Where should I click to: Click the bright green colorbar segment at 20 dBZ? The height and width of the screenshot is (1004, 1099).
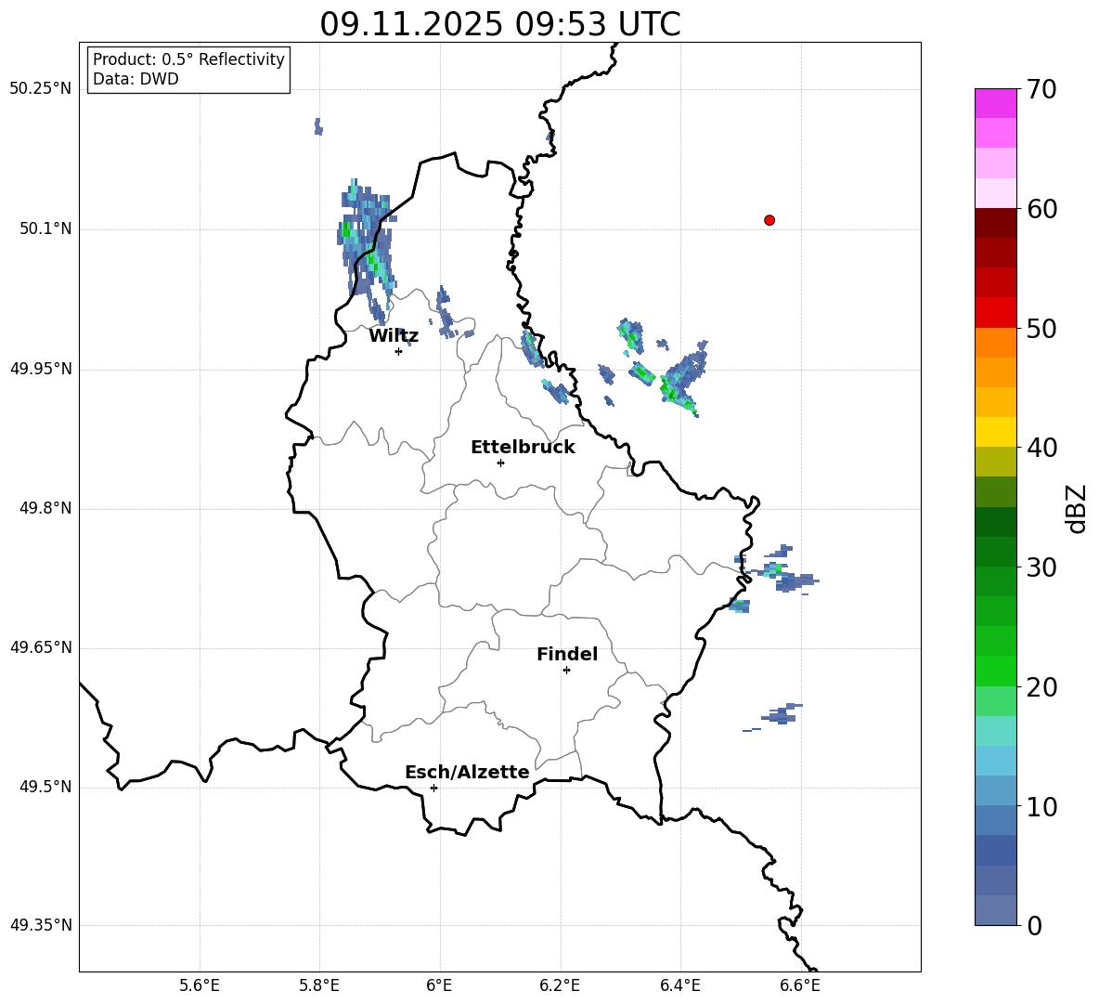pos(995,671)
